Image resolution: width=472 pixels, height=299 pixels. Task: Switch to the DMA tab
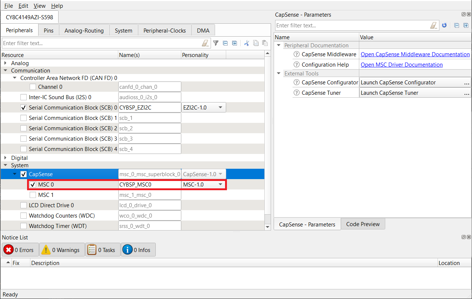click(203, 30)
